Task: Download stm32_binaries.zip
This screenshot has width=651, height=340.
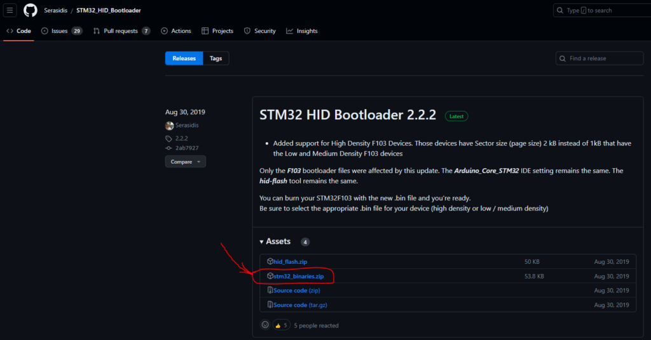Action: click(x=299, y=276)
